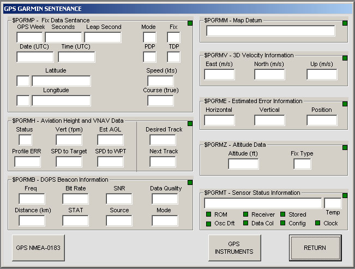Click the Longitude hemisphere small field
Image resolution: width=355 pixels, height=269 pixels.
tap(23, 100)
